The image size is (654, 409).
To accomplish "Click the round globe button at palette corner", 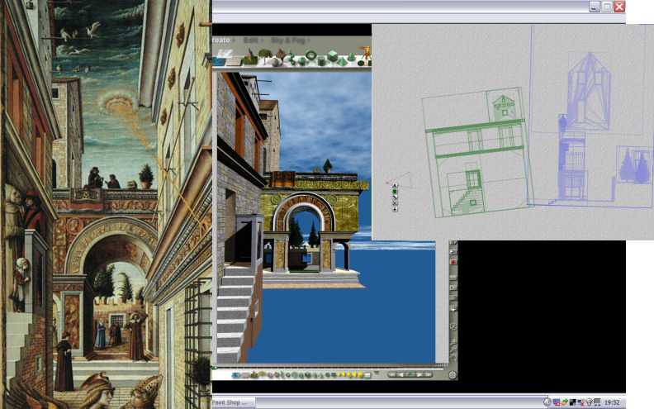I will pyautogui.click(x=453, y=375).
